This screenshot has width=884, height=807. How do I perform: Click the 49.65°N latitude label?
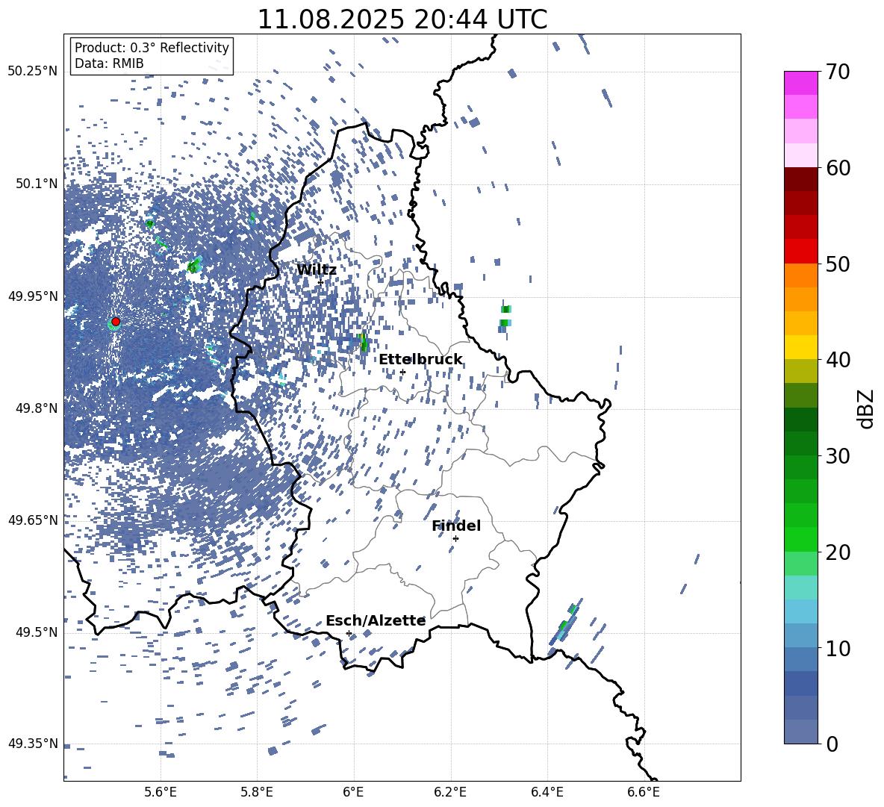[x=33, y=520]
